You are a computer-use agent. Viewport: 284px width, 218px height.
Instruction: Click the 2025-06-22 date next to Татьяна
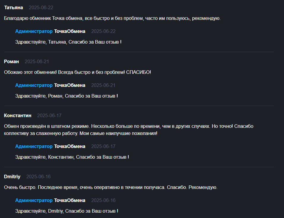41,8
